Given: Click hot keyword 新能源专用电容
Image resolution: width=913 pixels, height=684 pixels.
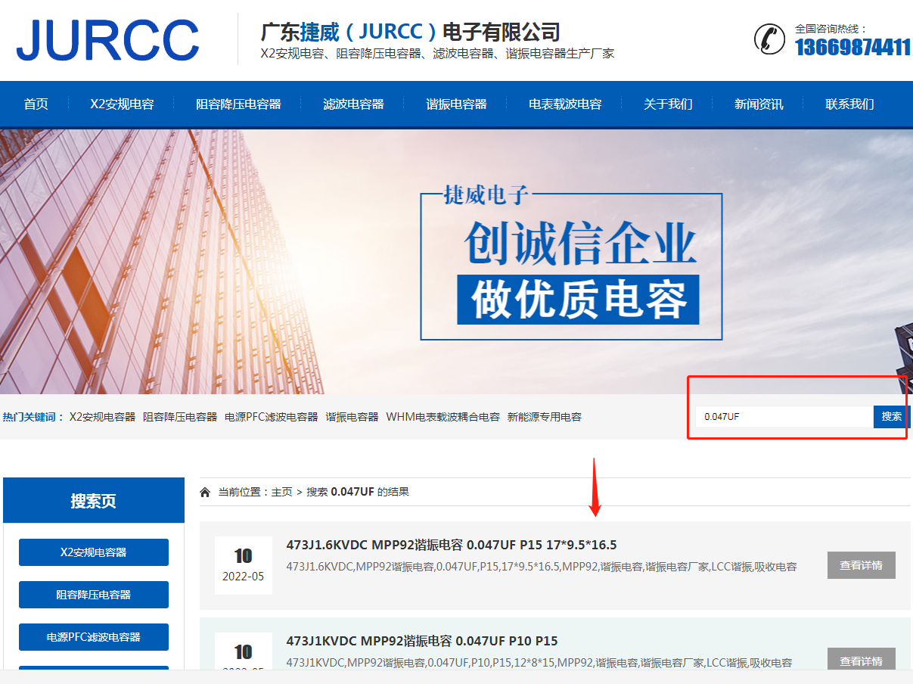Looking at the screenshot, I should (x=544, y=417).
